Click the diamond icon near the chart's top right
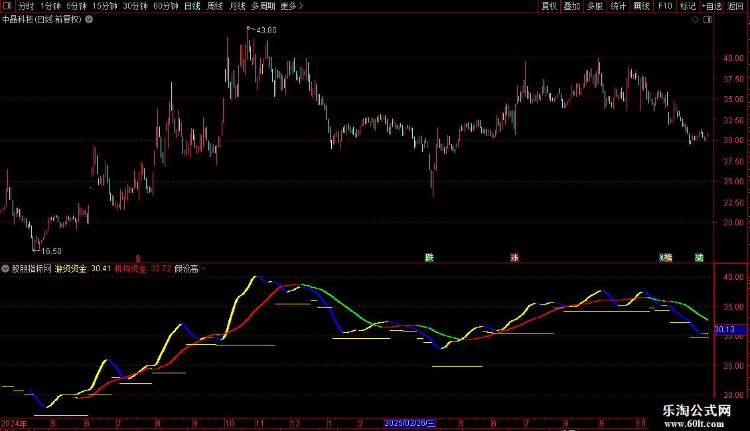The image size is (750, 431). coord(695,20)
